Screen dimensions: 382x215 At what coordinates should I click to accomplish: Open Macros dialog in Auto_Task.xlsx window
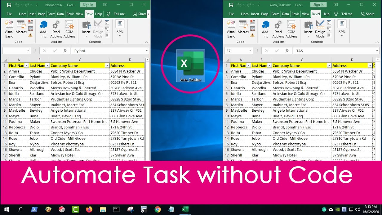pos(243,27)
